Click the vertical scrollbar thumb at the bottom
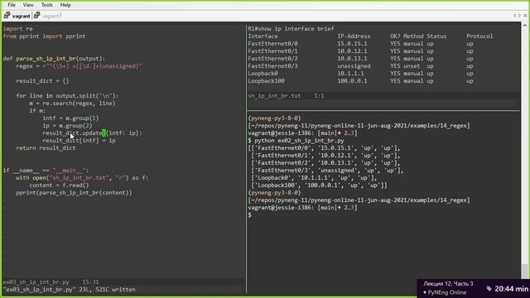 point(524,271)
